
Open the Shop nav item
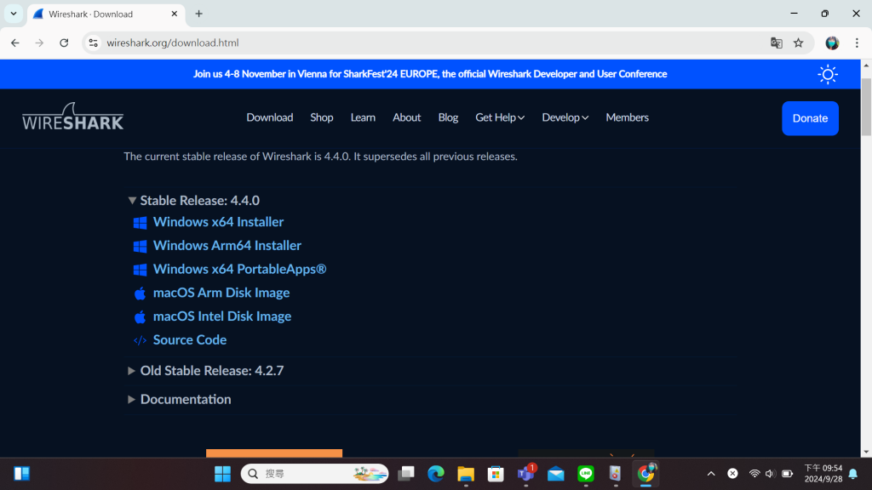321,117
